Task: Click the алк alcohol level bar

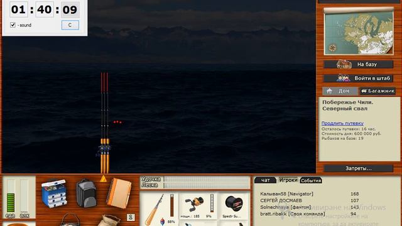Action: [24, 196]
